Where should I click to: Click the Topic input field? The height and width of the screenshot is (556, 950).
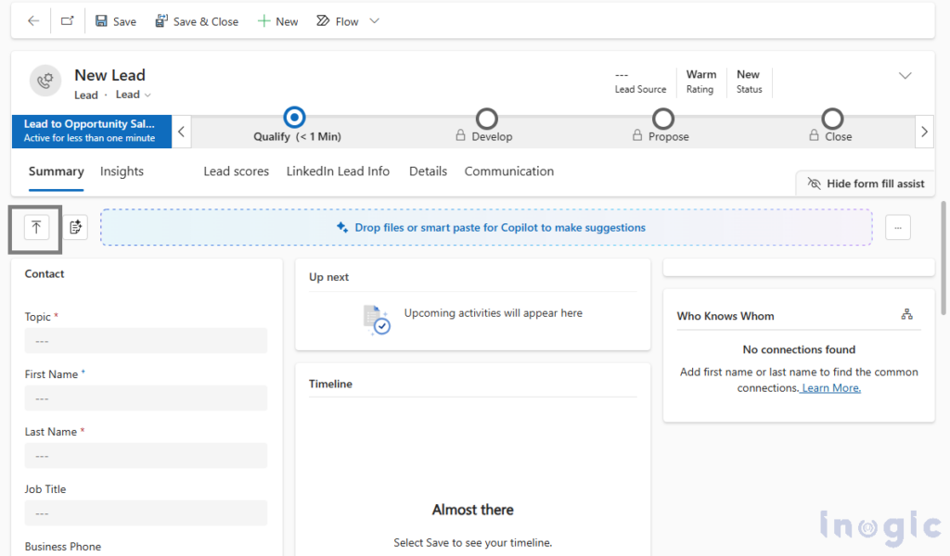(x=146, y=340)
